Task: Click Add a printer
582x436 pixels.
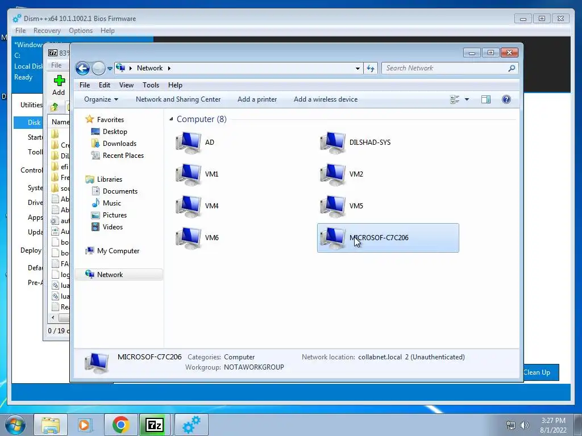Action: 257,99
